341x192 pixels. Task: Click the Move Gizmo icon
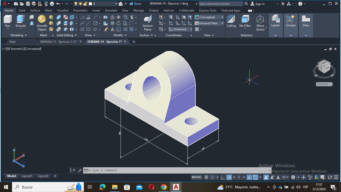(260, 19)
